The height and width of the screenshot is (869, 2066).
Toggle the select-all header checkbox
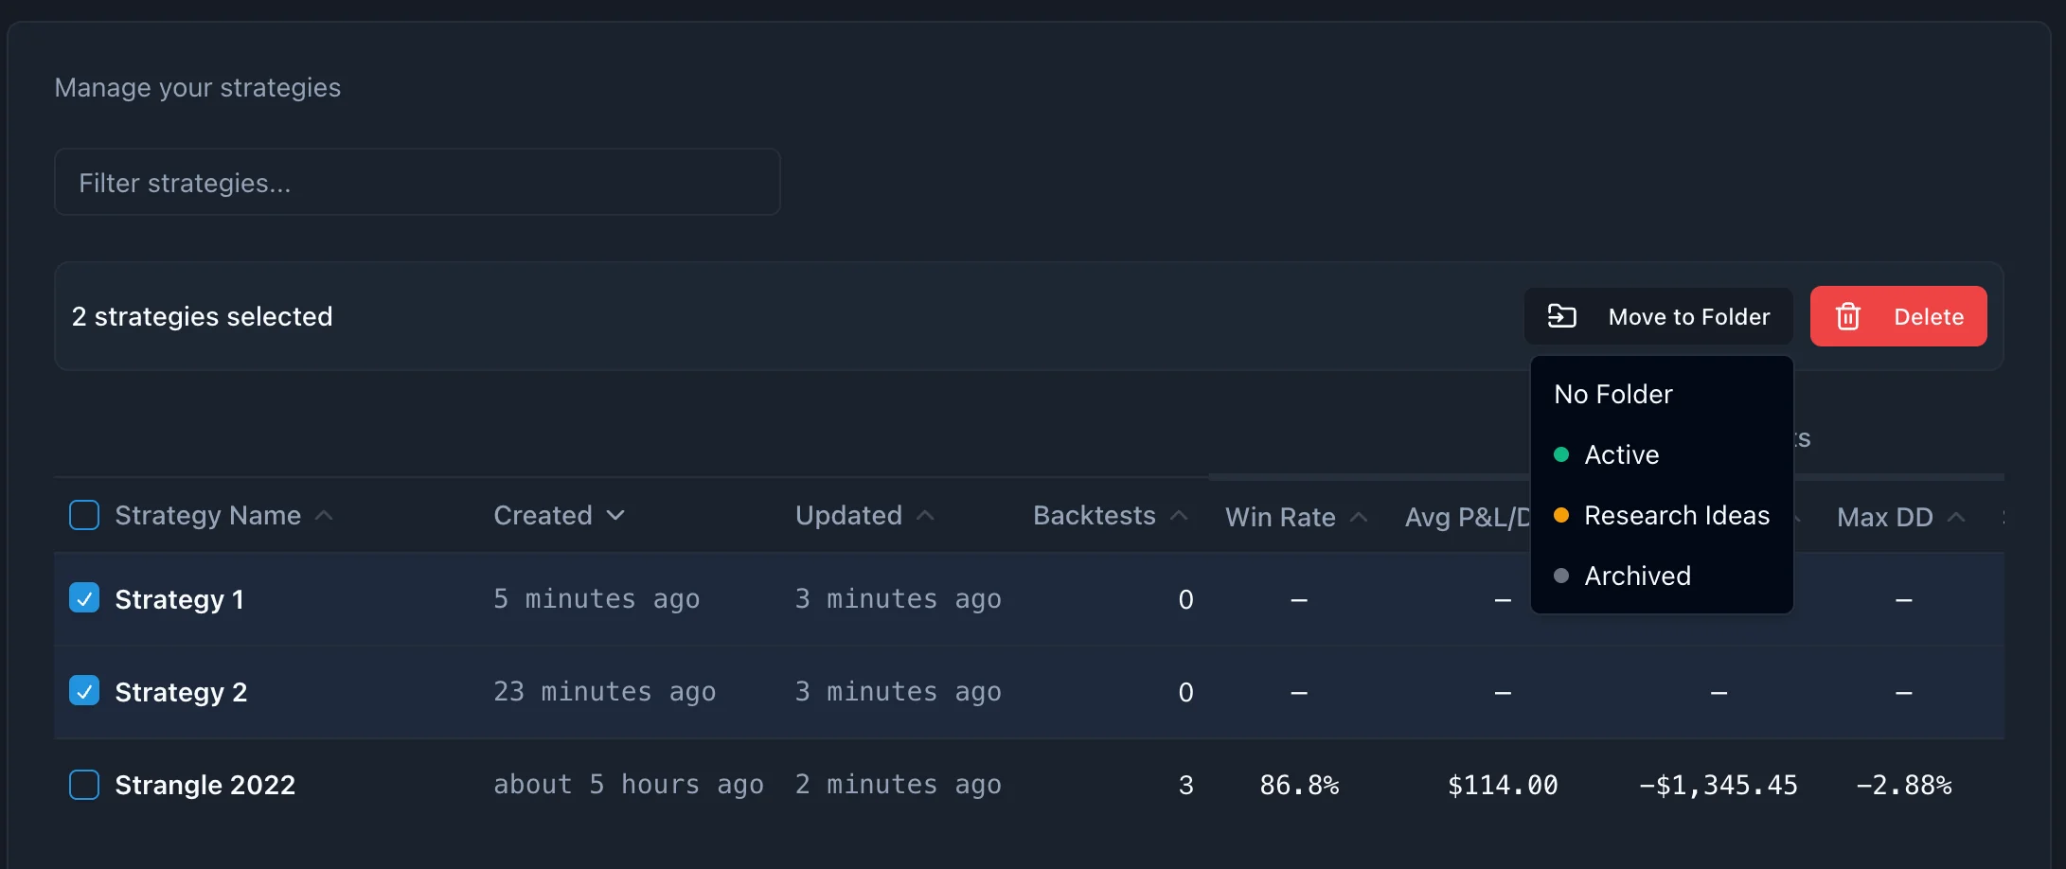(84, 515)
